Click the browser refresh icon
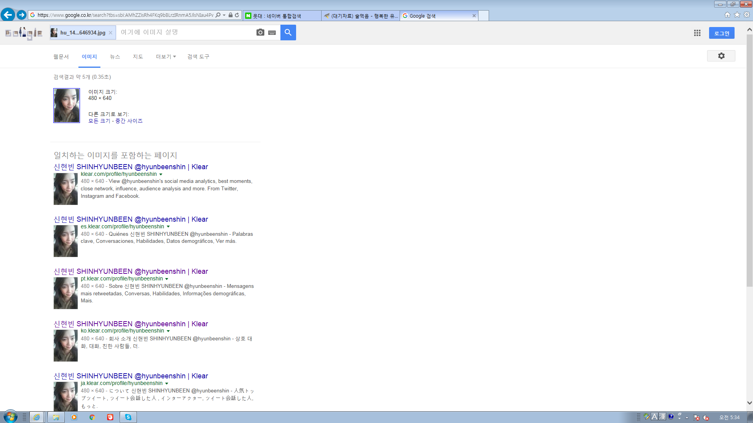 [237, 15]
